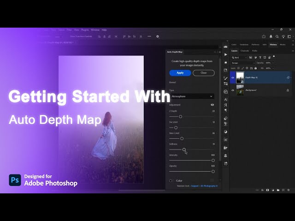Open the layer Fill dropdown arrow
This screenshot has width=295, height=221.
[273, 68]
